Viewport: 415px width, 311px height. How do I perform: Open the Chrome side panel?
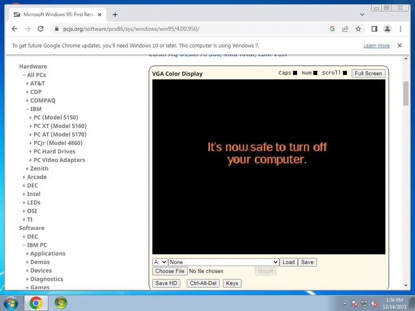374,29
